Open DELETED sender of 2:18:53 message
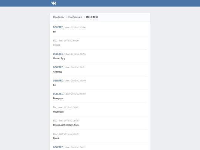This screenshot has width=200, height=150. pyautogui.click(x=58, y=54)
